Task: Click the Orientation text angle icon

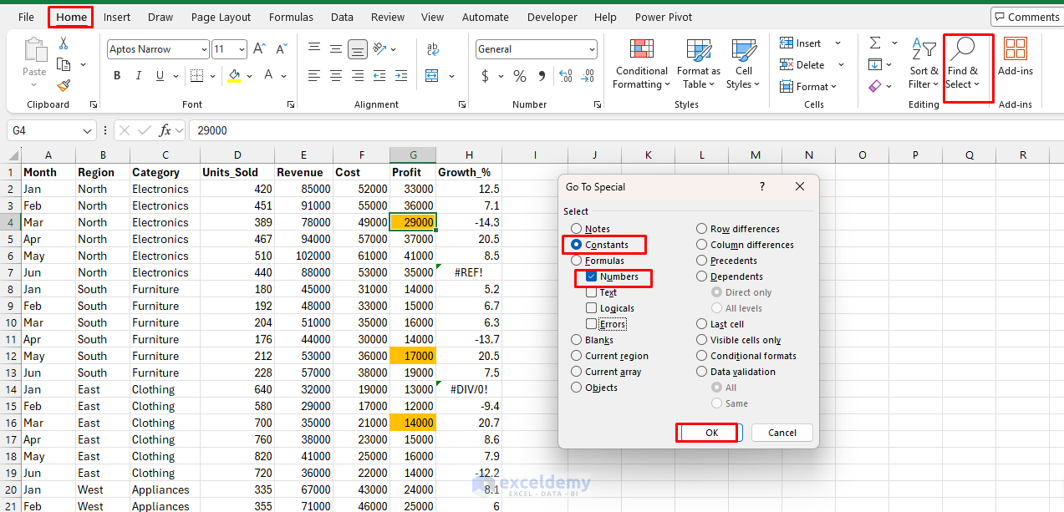Action: coord(379,49)
